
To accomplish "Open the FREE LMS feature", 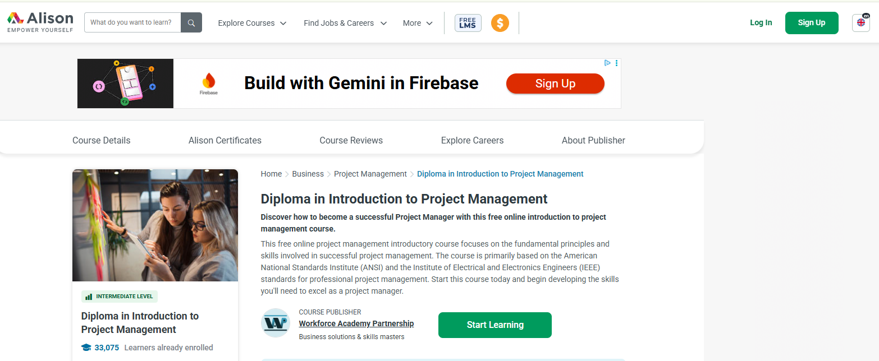I will [468, 23].
